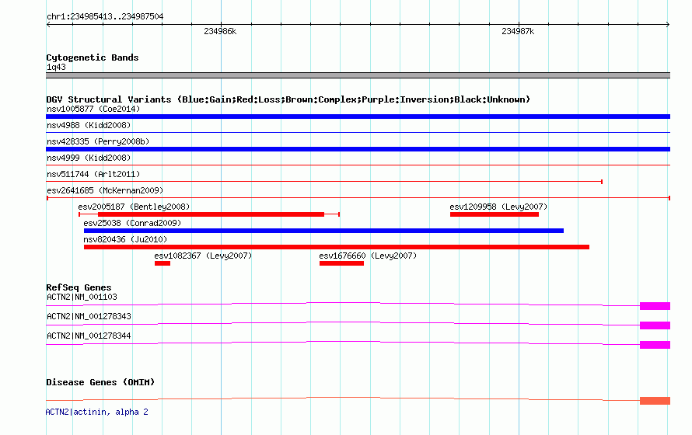
Task: Click the esv2005187 (Bentley2008) red bar
Action: click(x=211, y=214)
